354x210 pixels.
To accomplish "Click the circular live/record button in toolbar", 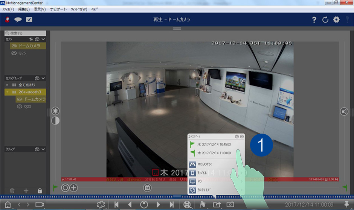I will (144, 205).
